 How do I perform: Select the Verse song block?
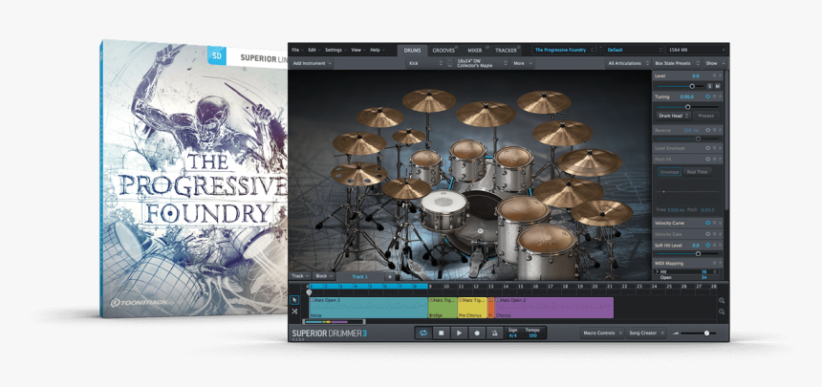[x=369, y=308]
